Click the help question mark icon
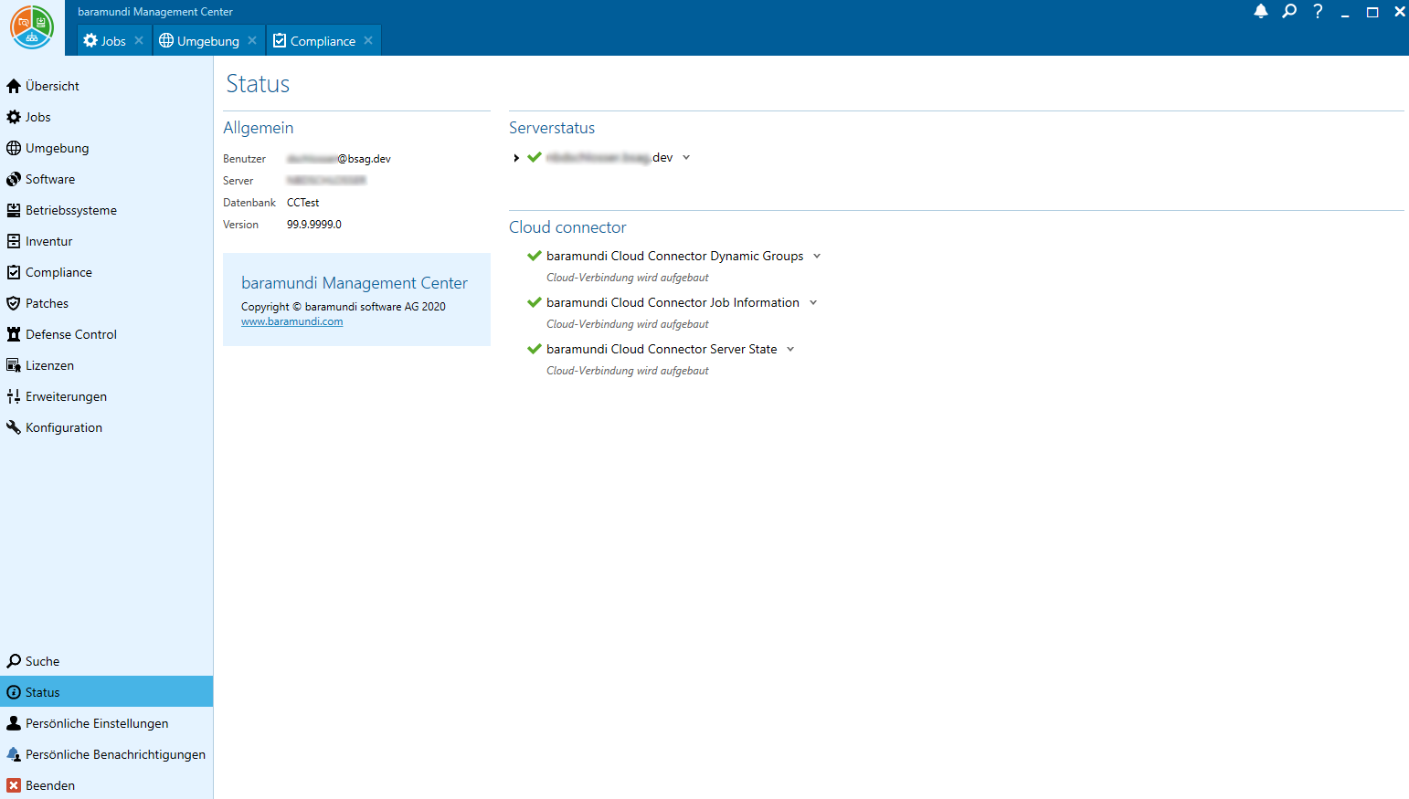Viewport: 1409px width, 799px height. (x=1318, y=12)
